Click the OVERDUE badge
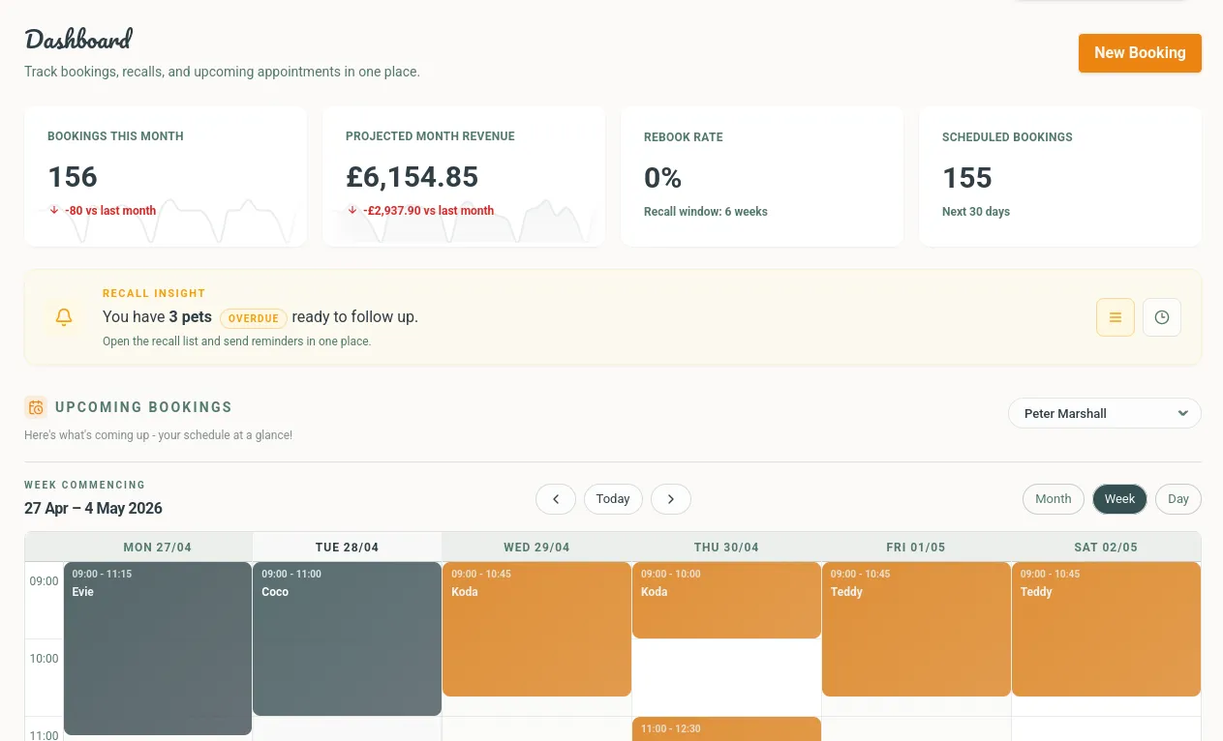The width and height of the screenshot is (1223, 741). [254, 318]
